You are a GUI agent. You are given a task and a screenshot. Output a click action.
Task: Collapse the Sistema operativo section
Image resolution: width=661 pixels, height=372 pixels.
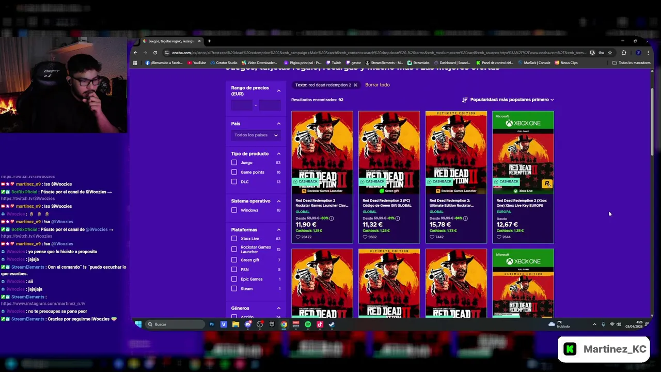(x=279, y=201)
